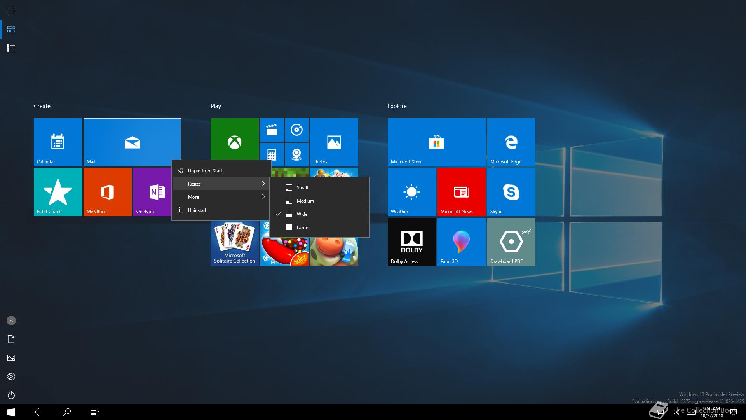746x420 pixels.
Task: Click the taskbar Back arrow
Action: (39, 412)
